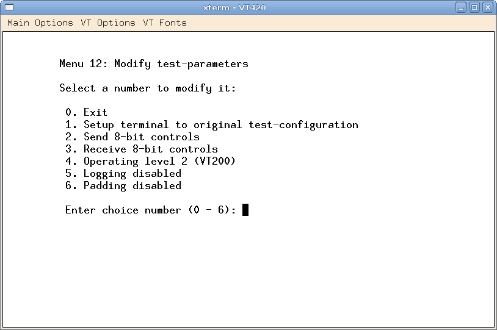497x330 pixels.
Task: Open the VT Fonts menu
Action: point(165,23)
